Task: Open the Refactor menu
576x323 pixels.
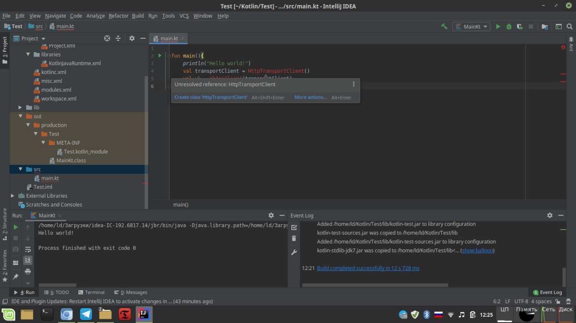Action: coord(118,16)
